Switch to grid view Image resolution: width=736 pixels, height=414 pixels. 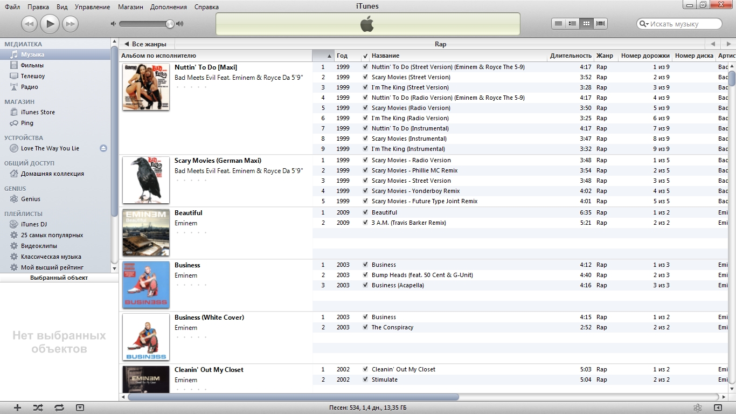(x=587, y=24)
